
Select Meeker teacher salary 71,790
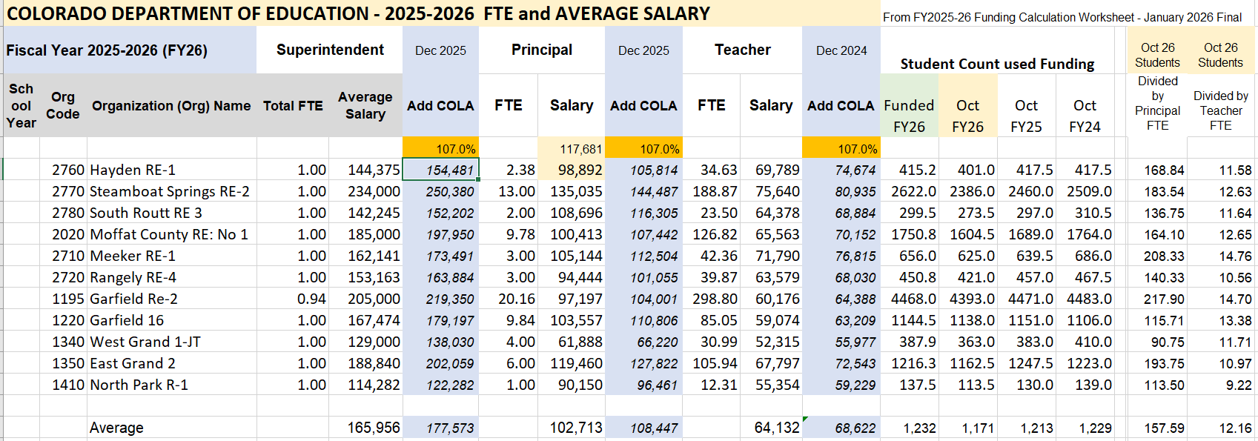(x=771, y=256)
